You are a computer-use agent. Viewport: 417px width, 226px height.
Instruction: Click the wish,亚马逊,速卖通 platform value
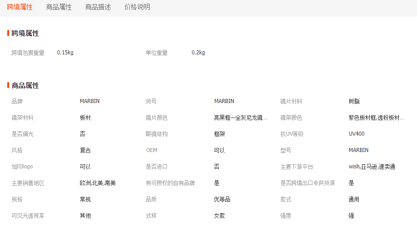(x=372, y=167)
